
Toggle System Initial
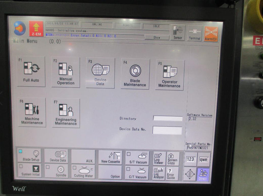coord(29,170)
